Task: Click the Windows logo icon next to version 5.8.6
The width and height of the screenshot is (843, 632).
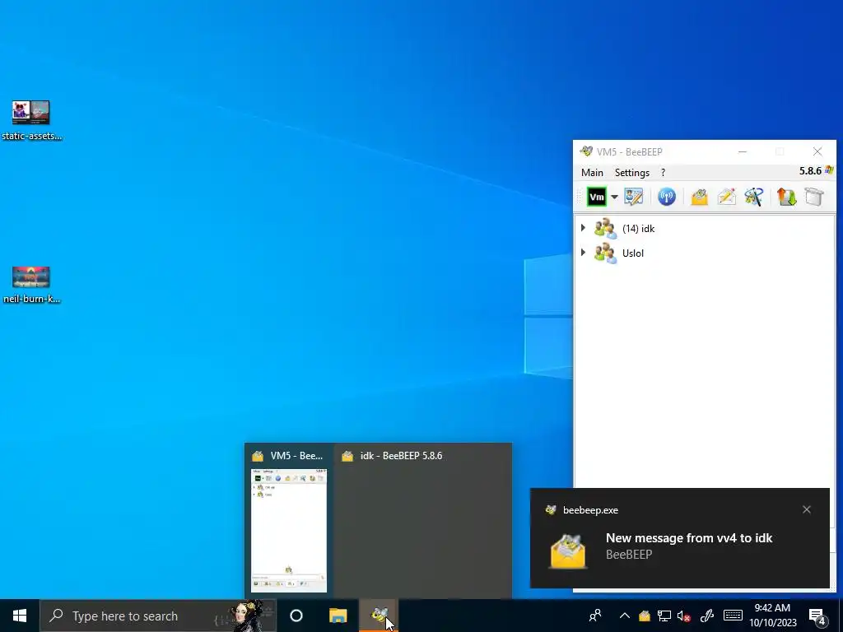Action: click(829, 170)
